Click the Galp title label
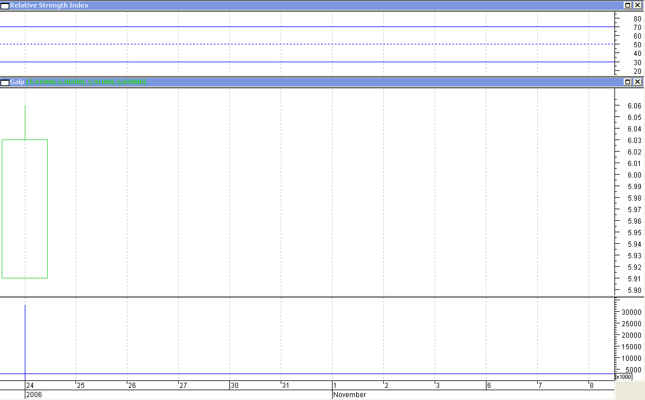The image size is (645, 400). coord(17,82)
